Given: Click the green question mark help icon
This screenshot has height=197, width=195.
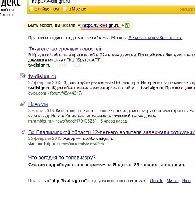Looking at the screenshot, I should pyautogui.click(x=127, y=25).
